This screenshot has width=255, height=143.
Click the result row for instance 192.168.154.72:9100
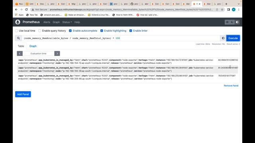click(127, 62)
